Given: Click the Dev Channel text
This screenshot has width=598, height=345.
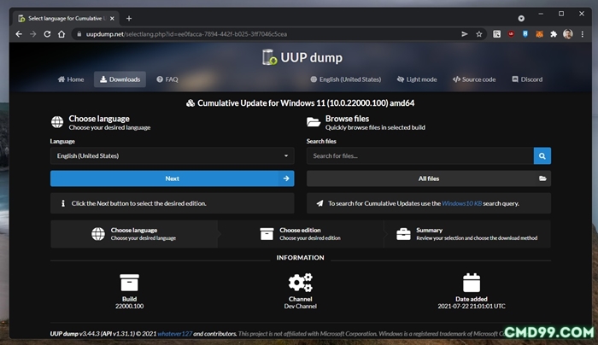Looking at the screenshot, I should pyautogui.click(x=300, y=306).
